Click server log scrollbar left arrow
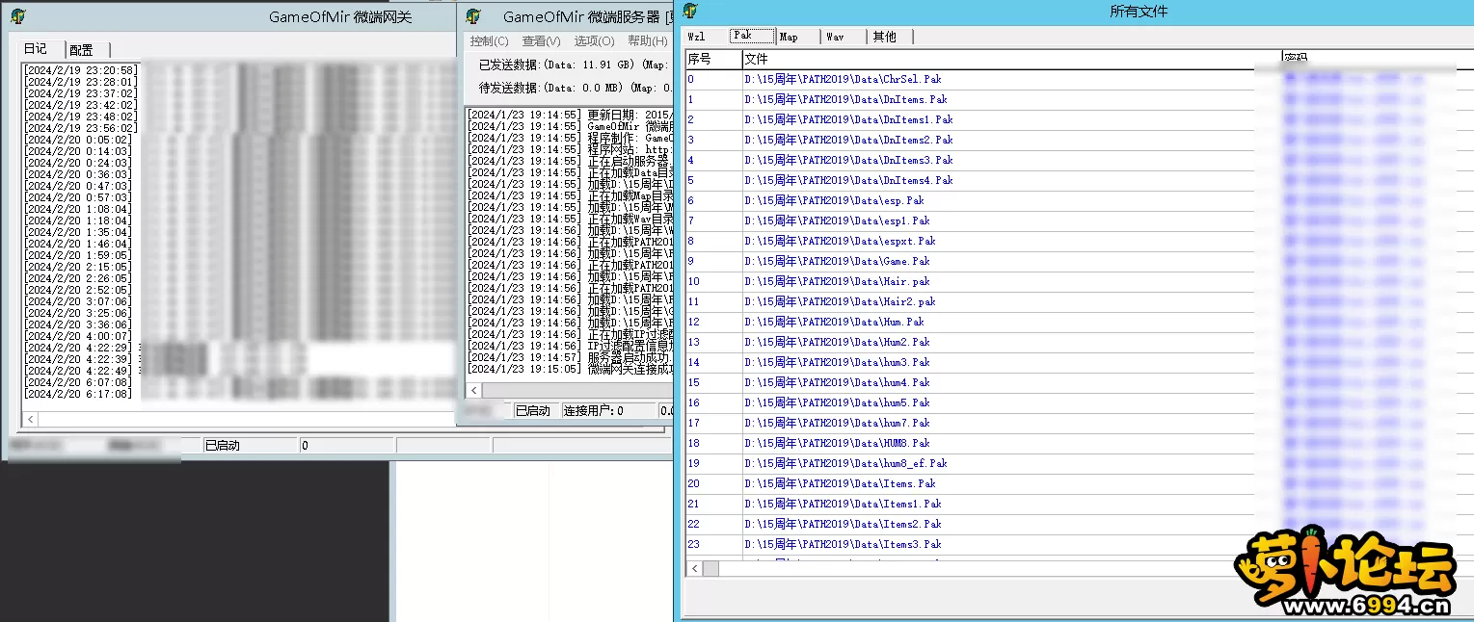 (x=472, y=391)
